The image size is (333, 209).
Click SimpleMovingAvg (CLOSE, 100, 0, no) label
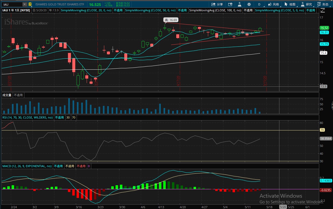[216, 10]
